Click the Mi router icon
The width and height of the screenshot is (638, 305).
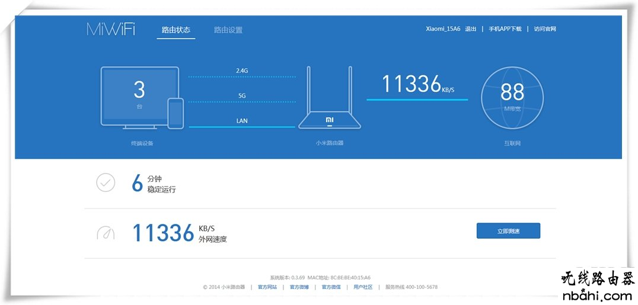point(330,98)
